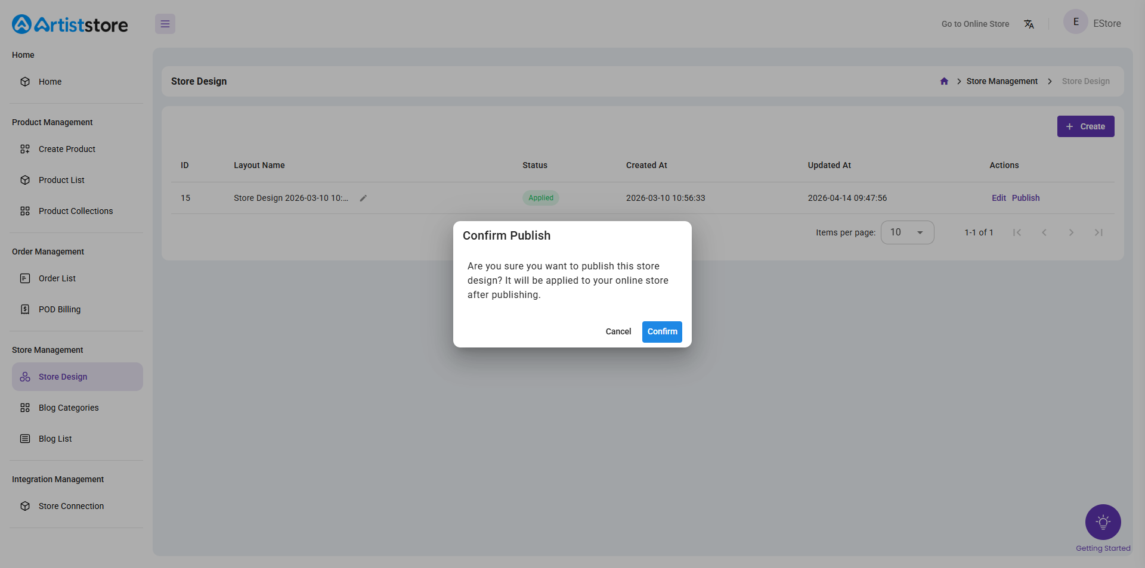Go to next page arrow
1145x568 pixels.
pos(1071,232)
